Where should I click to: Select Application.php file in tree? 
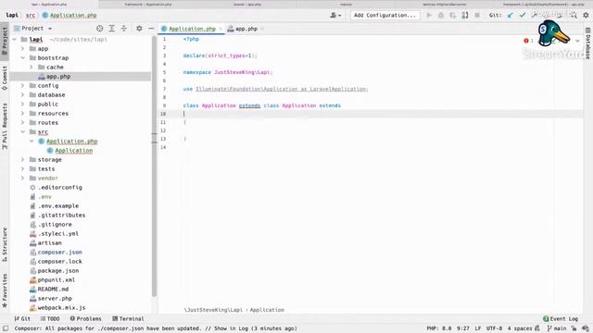(x=71, y=142)
